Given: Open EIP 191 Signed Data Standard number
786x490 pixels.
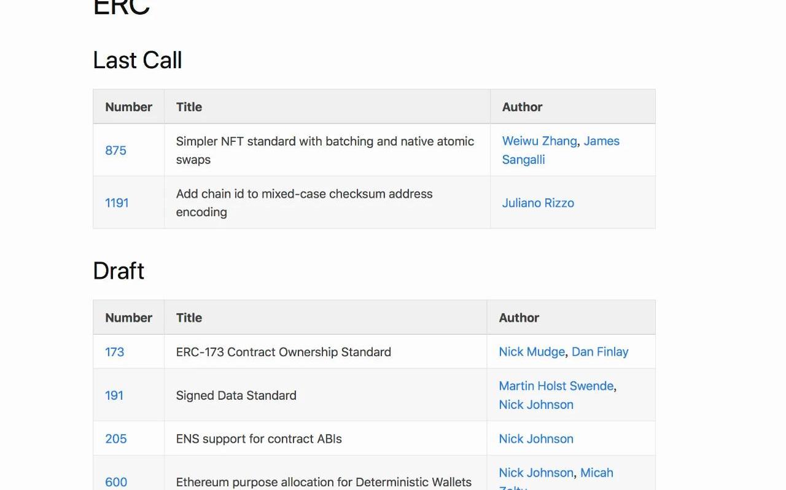Looking at the screenshot, I should (114, 395).
